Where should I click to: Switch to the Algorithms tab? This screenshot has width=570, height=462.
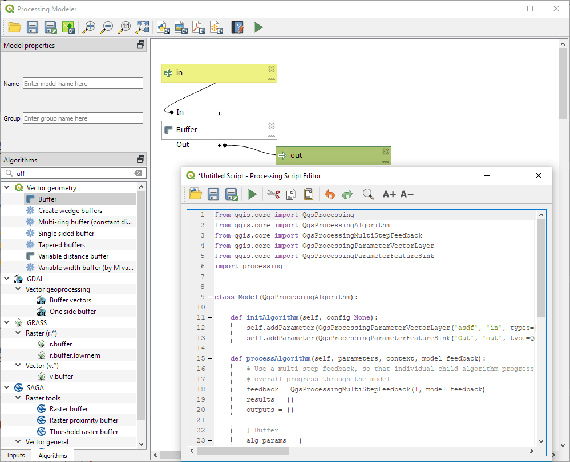[x=52, y=456]
